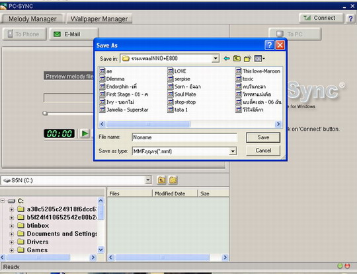Click the Connect button
This screenshot has height=274, width=357.
point(321,18)
